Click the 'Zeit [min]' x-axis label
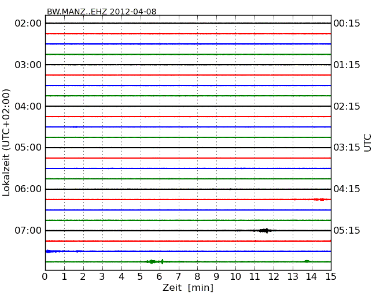This screenshot has width=376, height=300. click(x=187, y=287)
